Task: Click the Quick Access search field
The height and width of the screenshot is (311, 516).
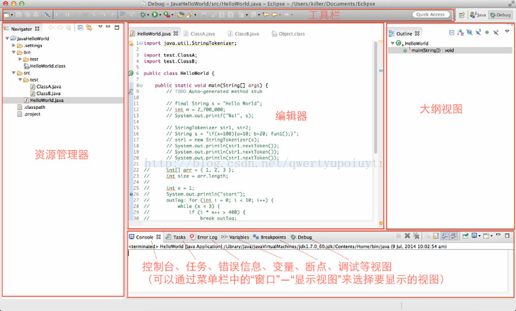Action: point(431,14)
